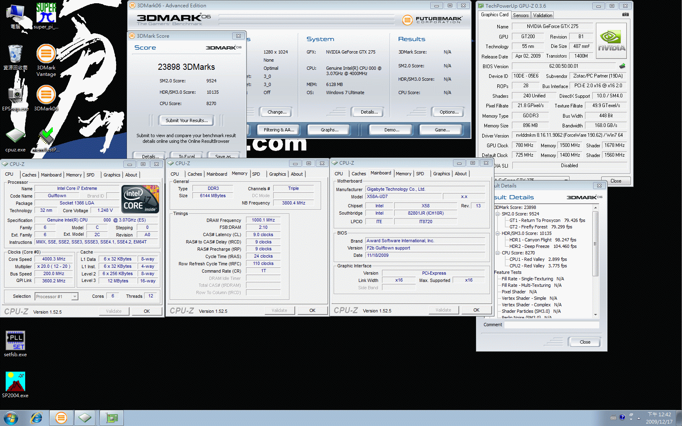The width and height of the screenshot is (682, 426).
Task: Open setfsb.exe desktop icon
Action: point(15,344)
